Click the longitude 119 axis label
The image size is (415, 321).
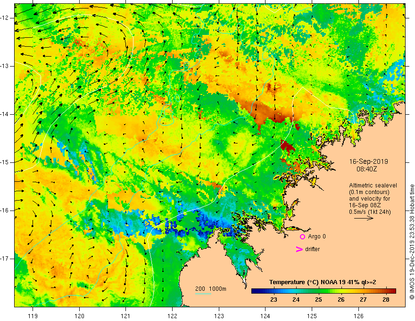point(33,316)
